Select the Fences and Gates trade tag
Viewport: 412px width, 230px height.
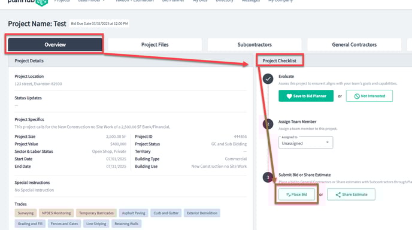[65, 223]
